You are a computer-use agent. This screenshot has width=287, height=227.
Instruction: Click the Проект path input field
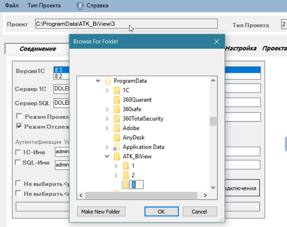(x=126, y=24)
